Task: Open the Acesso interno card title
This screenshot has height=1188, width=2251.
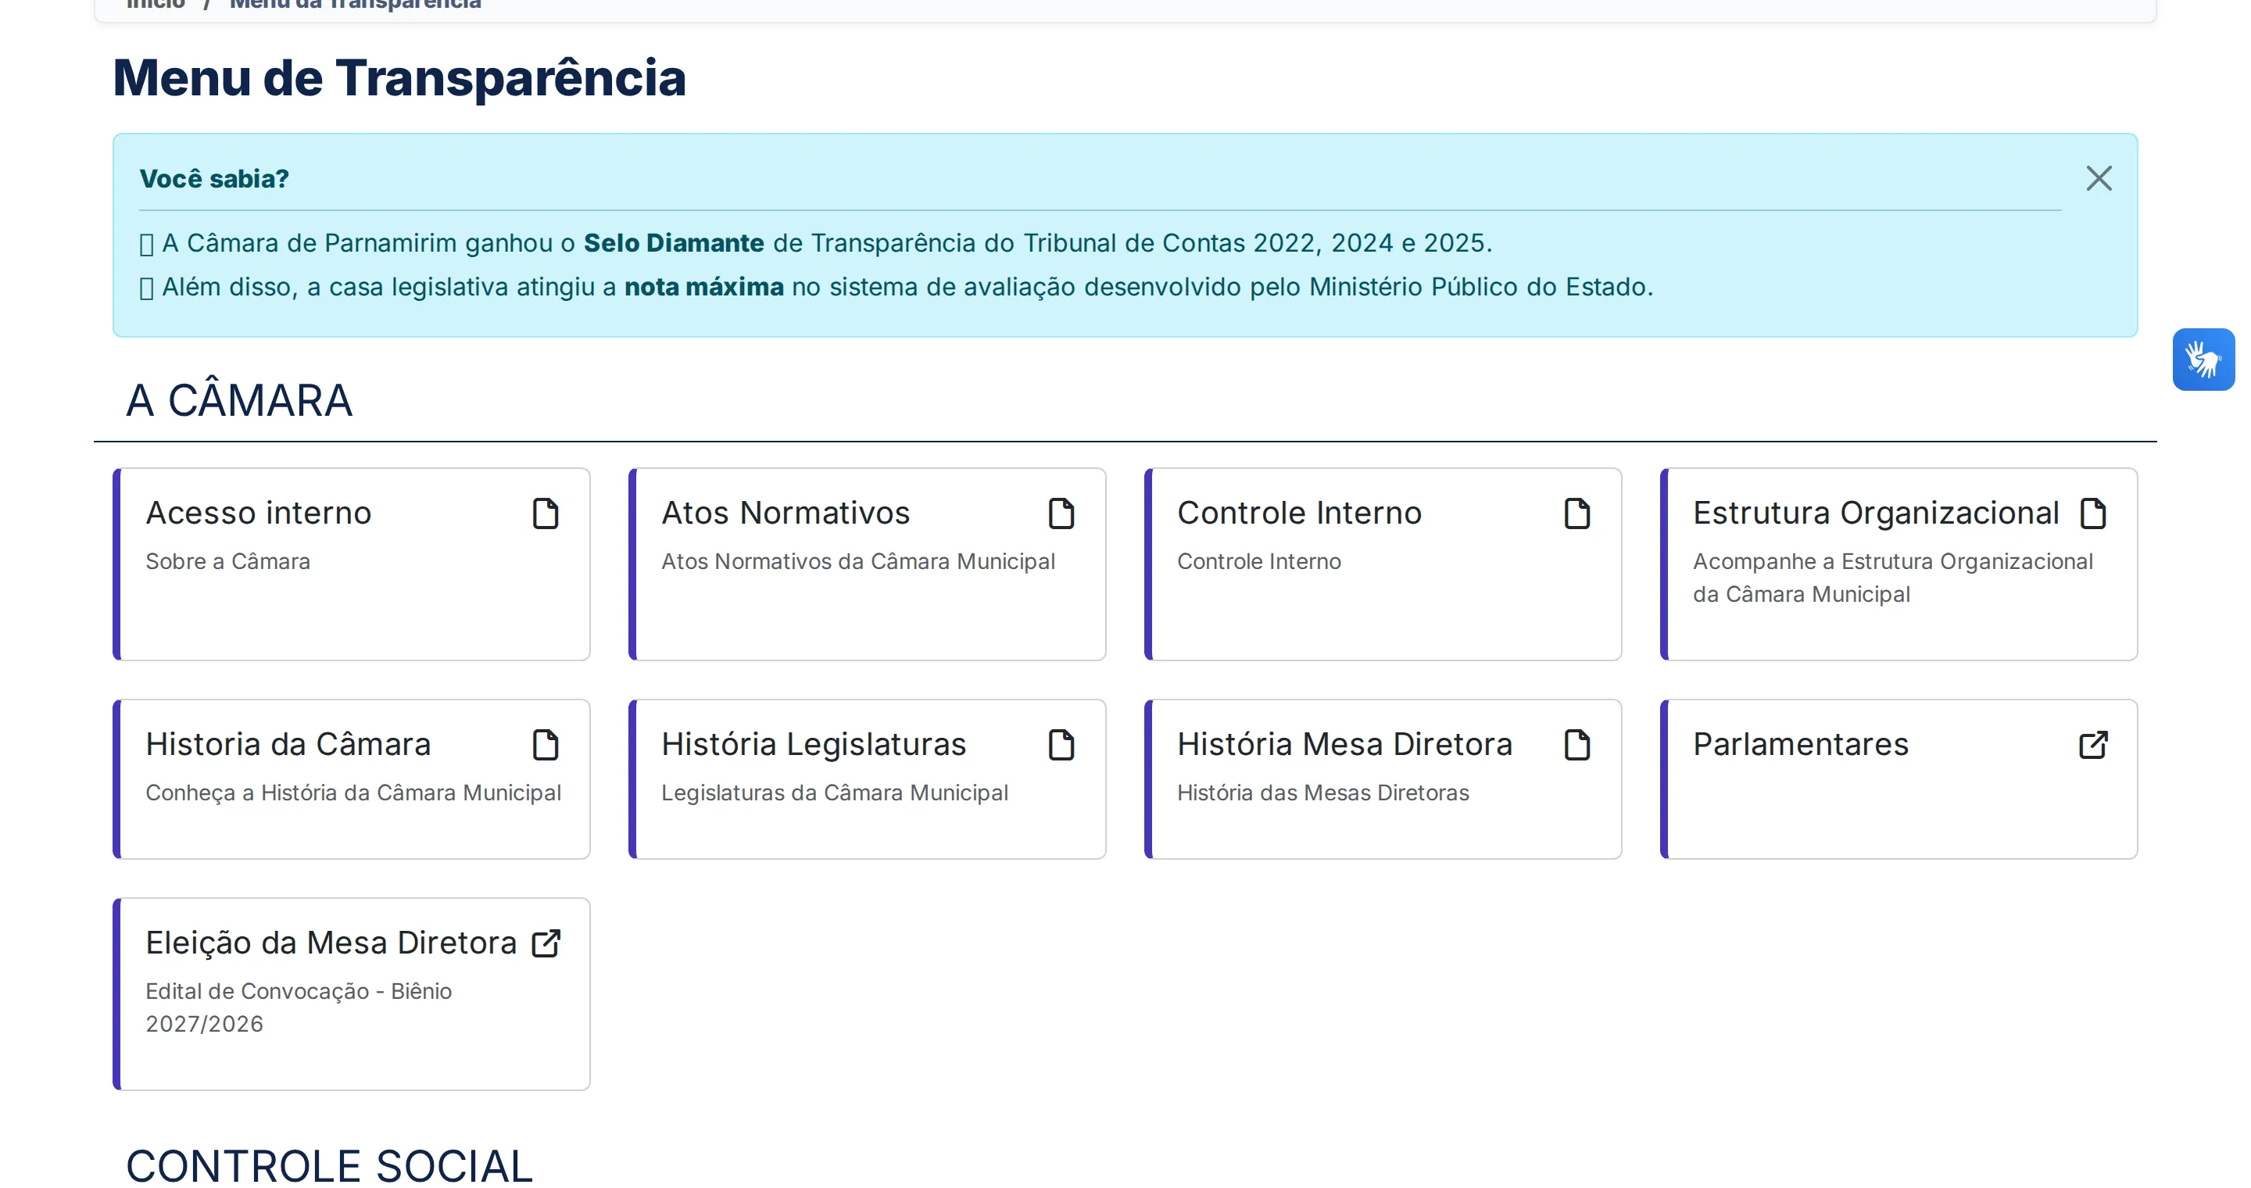Action: pos(259,513)
